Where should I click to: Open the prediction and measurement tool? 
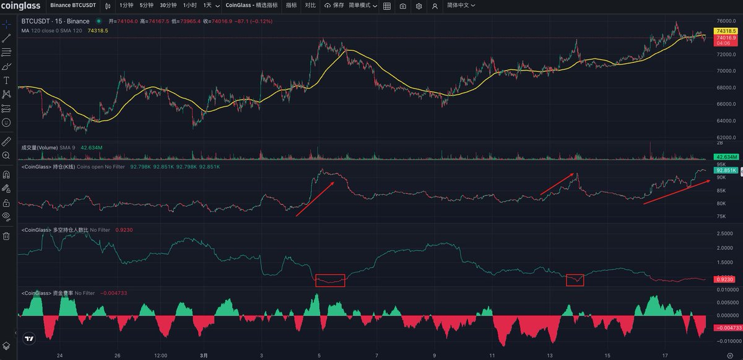[6, 108]
